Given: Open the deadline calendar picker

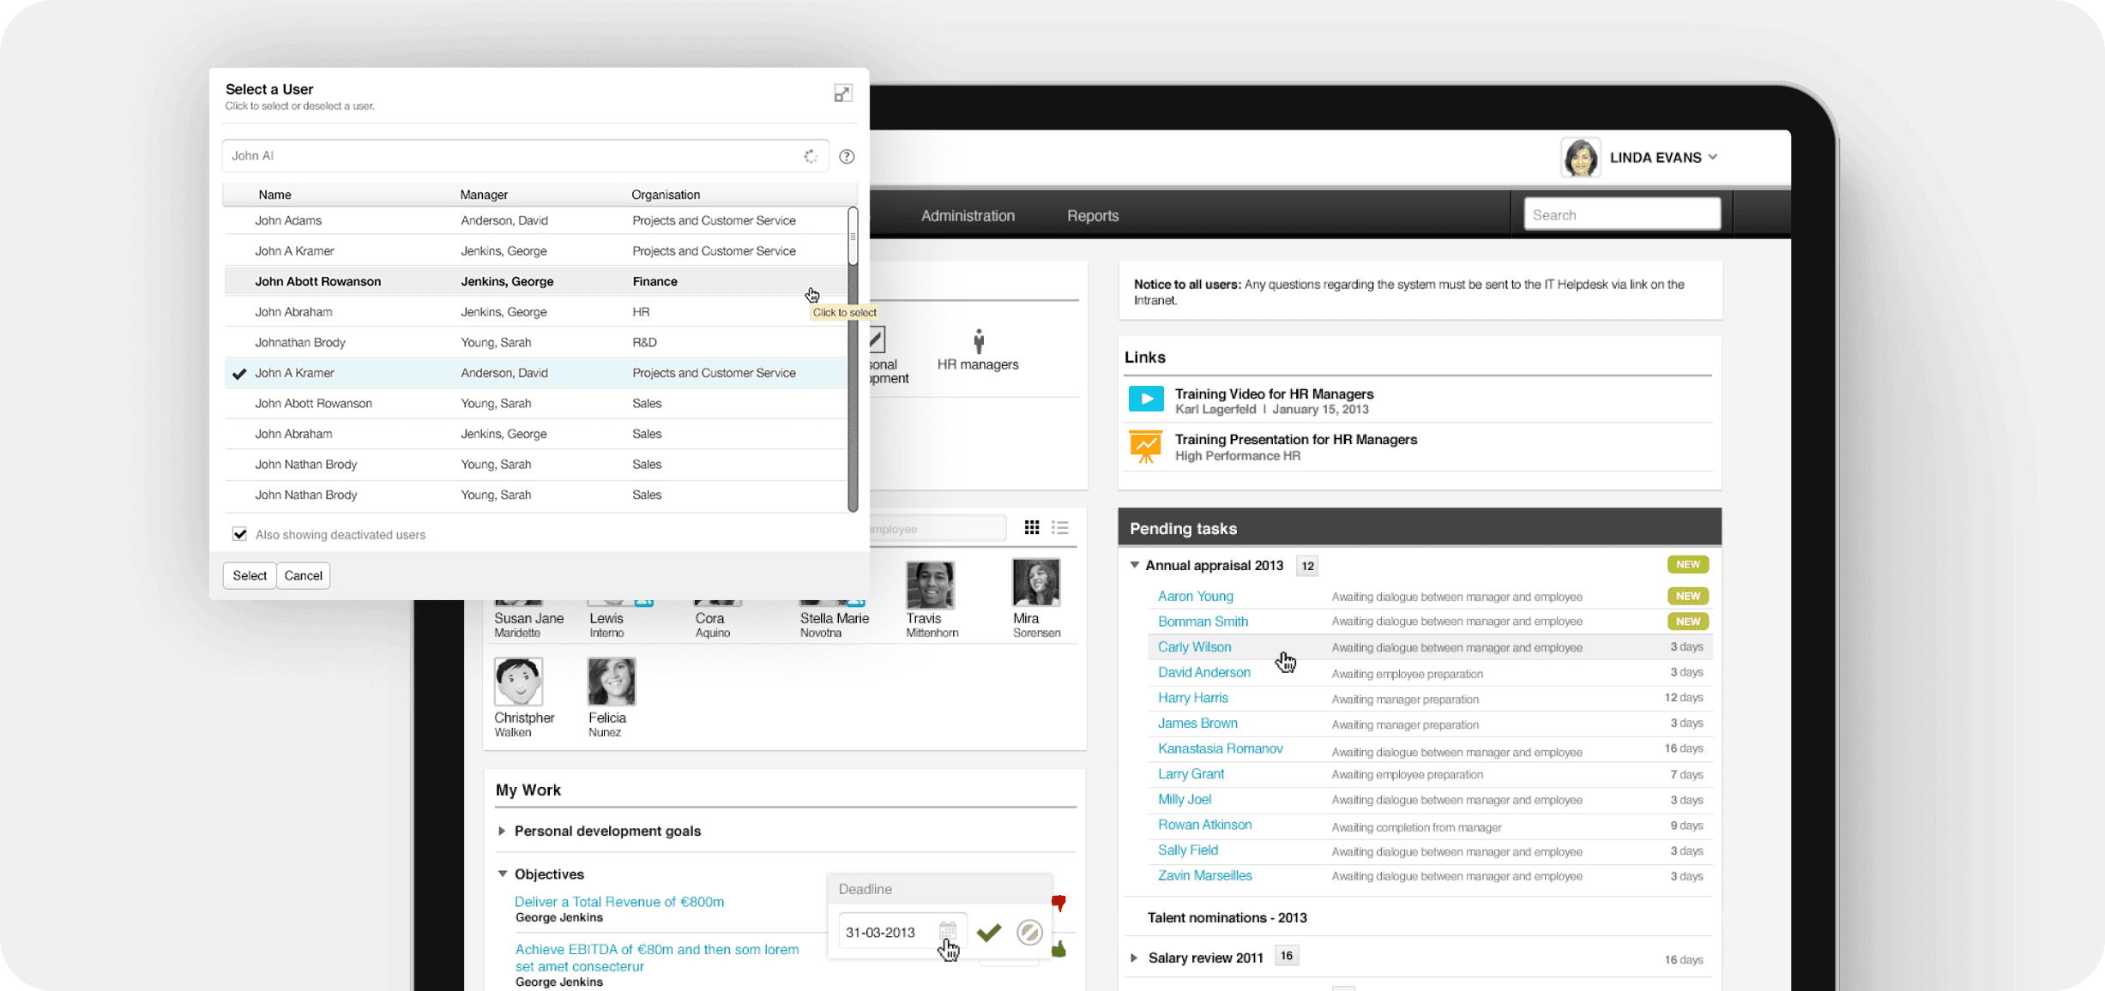Looking at the screenshot, I should pyautogui.click(x=947, y=931).
